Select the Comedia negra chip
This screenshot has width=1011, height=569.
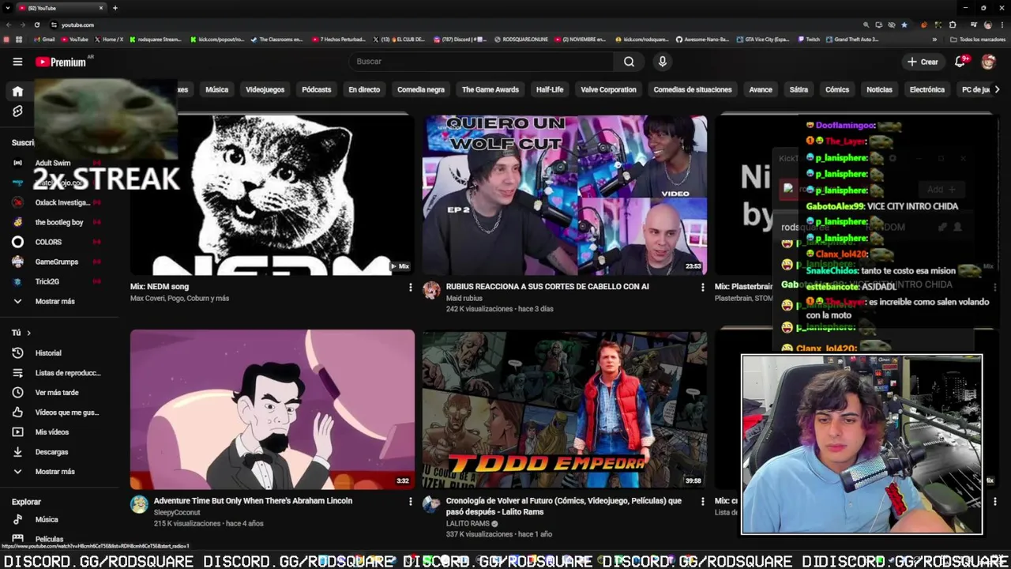[x=421, y=90]
